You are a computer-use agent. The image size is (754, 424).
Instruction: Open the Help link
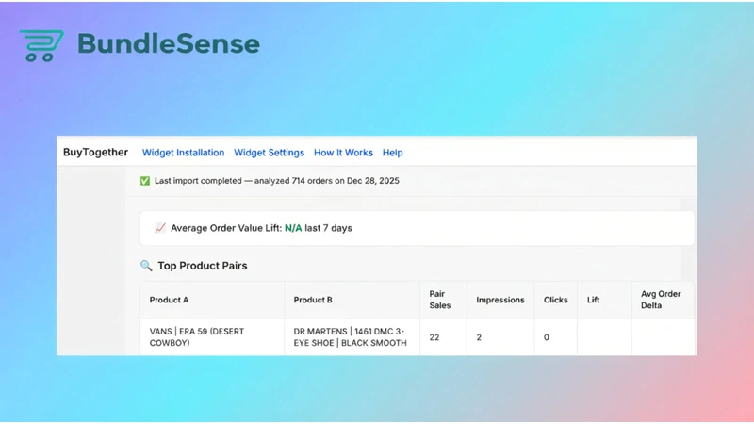tap(392, 153)
